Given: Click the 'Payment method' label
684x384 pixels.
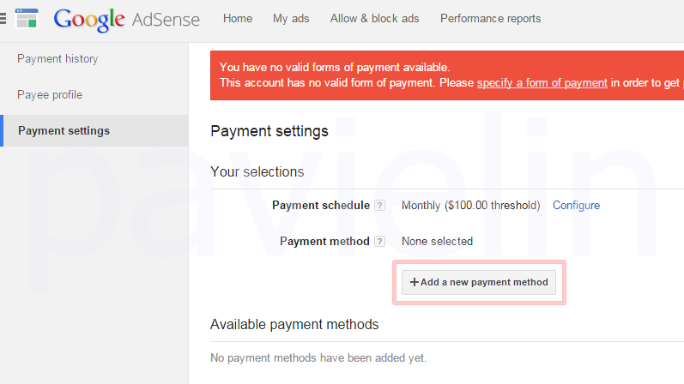Looking at the screenshot, I should coord(324,242).
